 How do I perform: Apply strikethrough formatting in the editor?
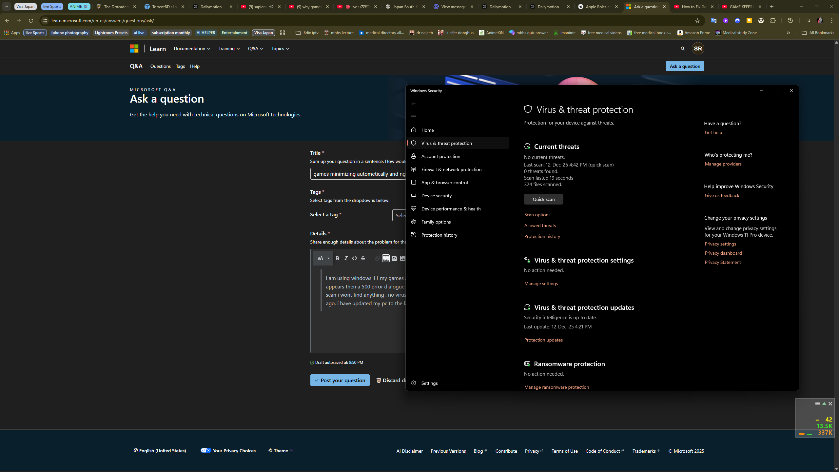pos(363,258)
